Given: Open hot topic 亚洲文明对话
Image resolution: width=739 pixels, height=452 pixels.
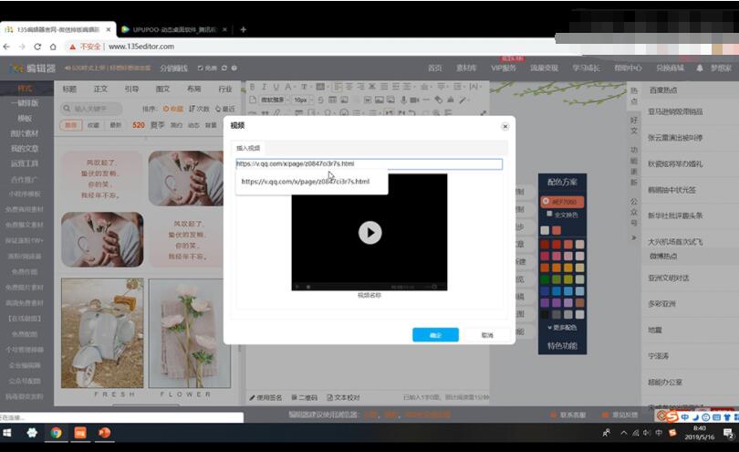Looking at the screenshot, I should (669, 278).
